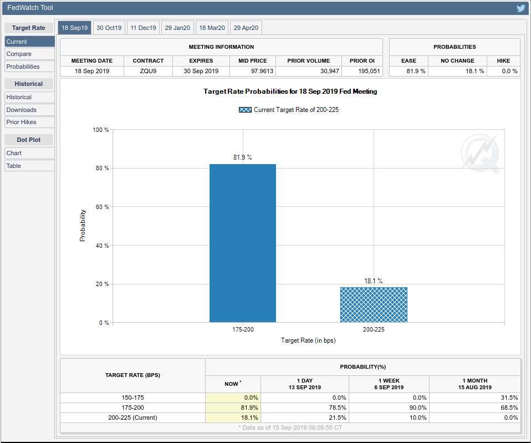Screen dimensions: 531x443
Task: Switch to the 18 Mar20 tab
Action: click(x=212, y=28)
